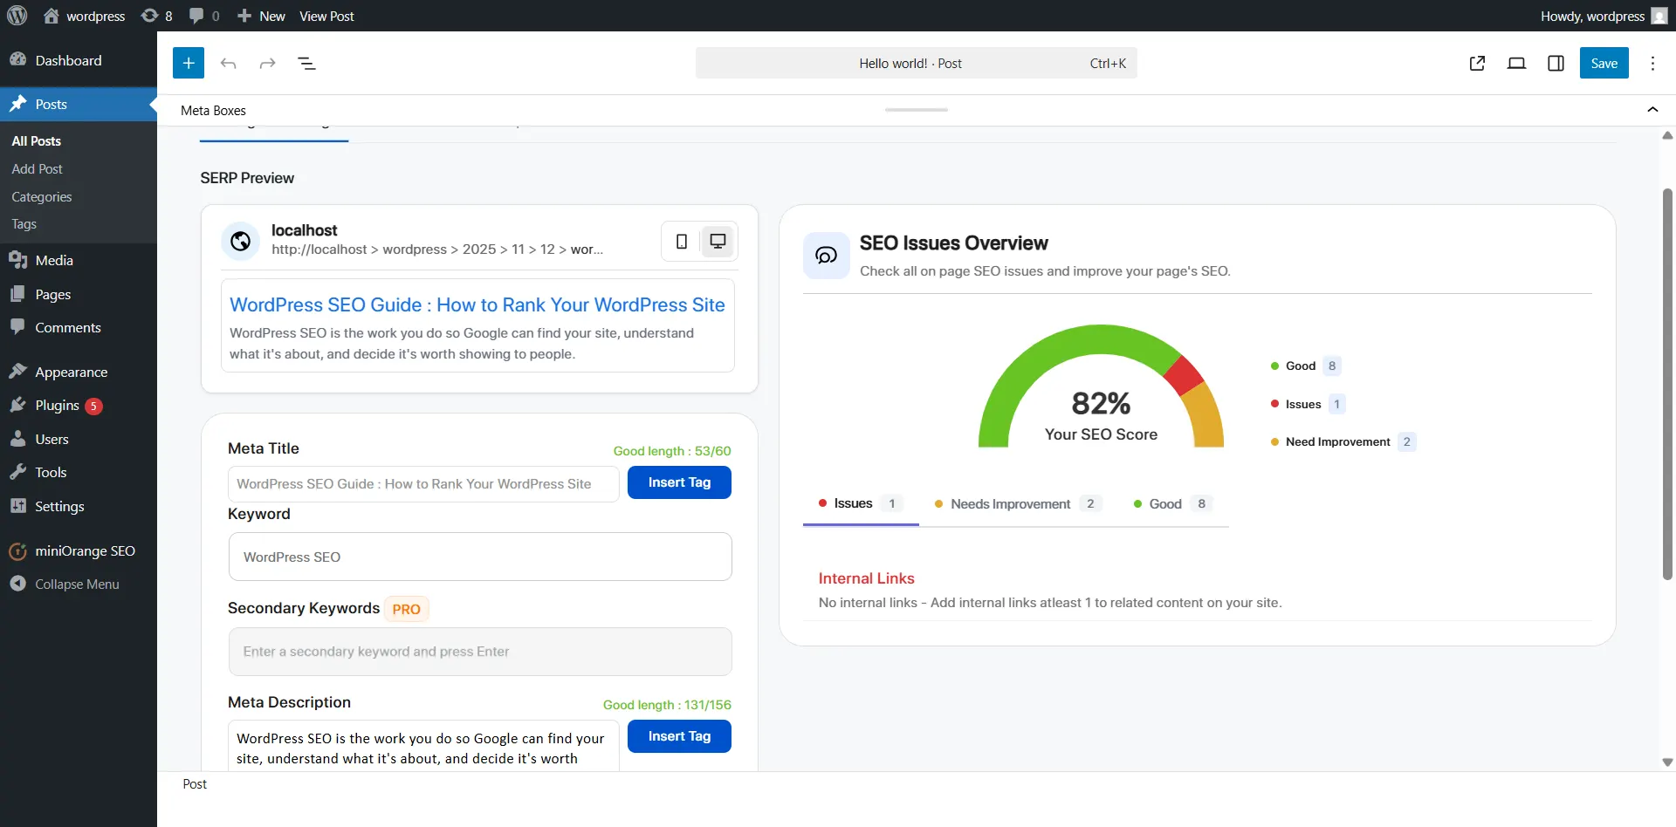Viewport: 1676px width, 827px height.
Task: Switch SERP preview to desktop view
Action: (x=718, y=242)
